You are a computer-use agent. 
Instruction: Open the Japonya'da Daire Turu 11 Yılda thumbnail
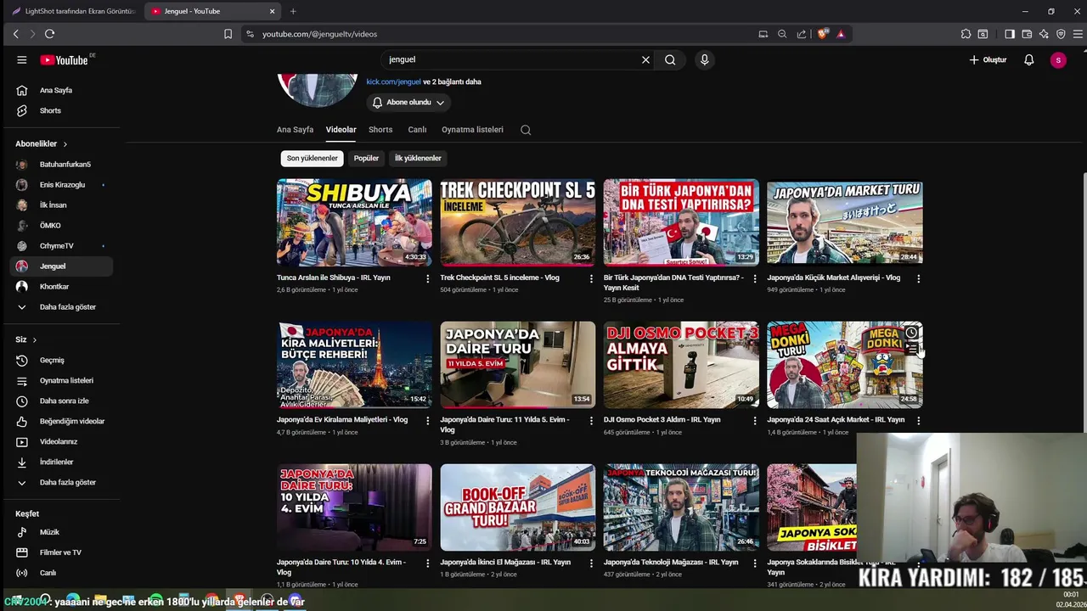pos(518,365)
